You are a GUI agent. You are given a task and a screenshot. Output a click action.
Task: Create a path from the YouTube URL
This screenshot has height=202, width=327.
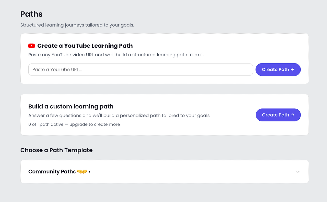tap(278, 70)
